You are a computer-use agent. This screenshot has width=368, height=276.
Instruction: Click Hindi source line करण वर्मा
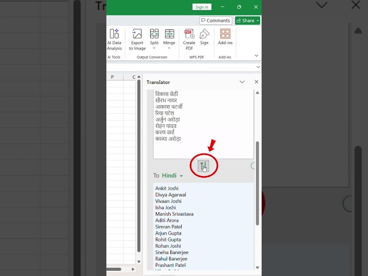165,132
